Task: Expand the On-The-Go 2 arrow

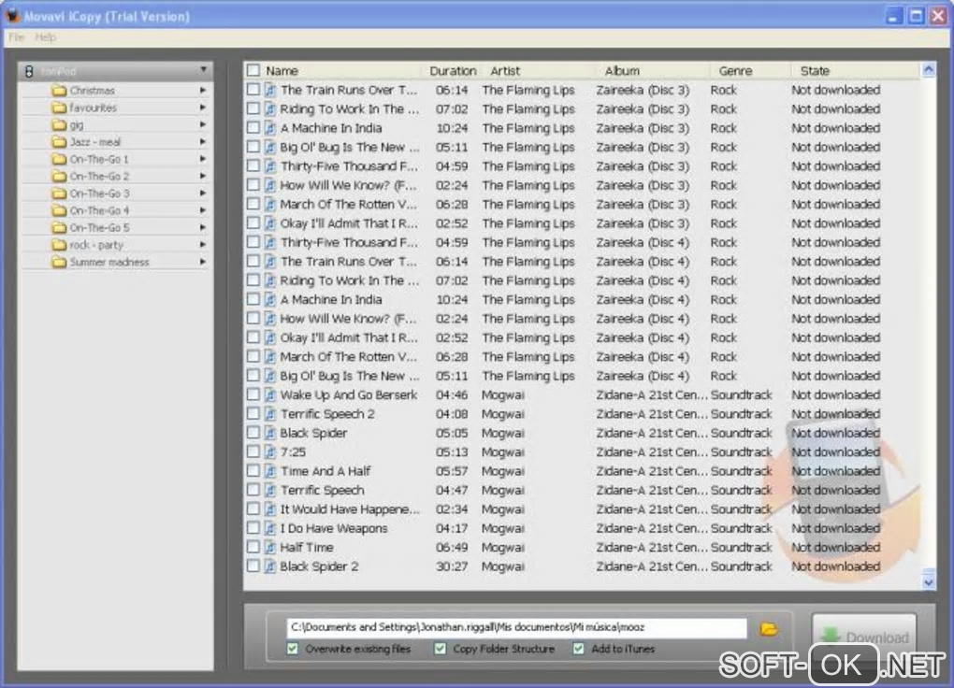Action: (203, 176)
